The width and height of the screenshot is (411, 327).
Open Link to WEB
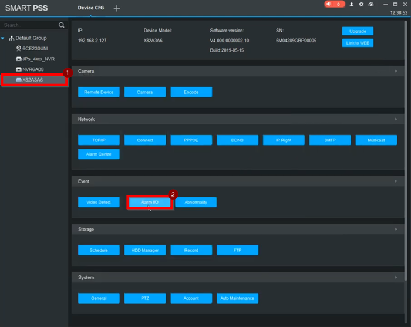click(358, 43)
